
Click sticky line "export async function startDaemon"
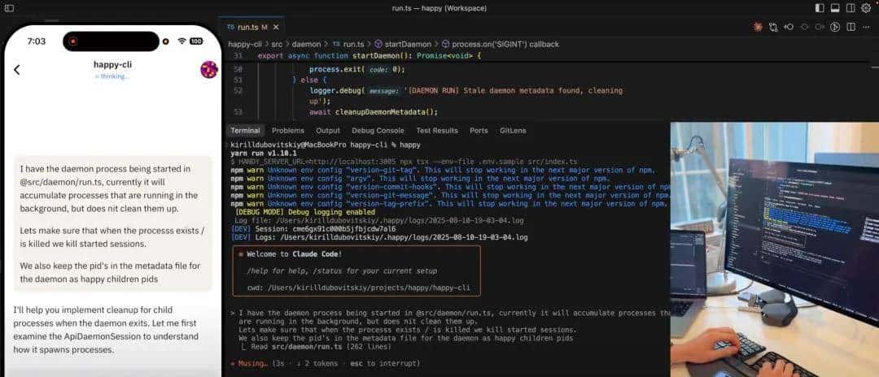[x=370, y=56]
